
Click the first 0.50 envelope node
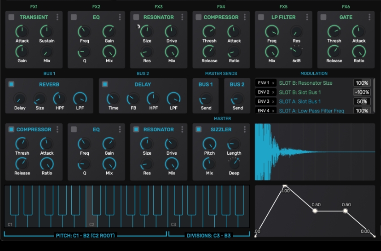[x=315, y=211]
